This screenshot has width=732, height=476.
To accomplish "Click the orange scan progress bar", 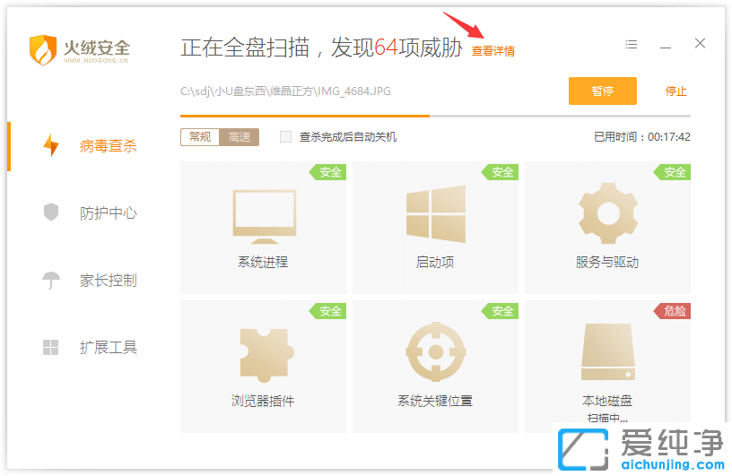I will coord(305,116).
